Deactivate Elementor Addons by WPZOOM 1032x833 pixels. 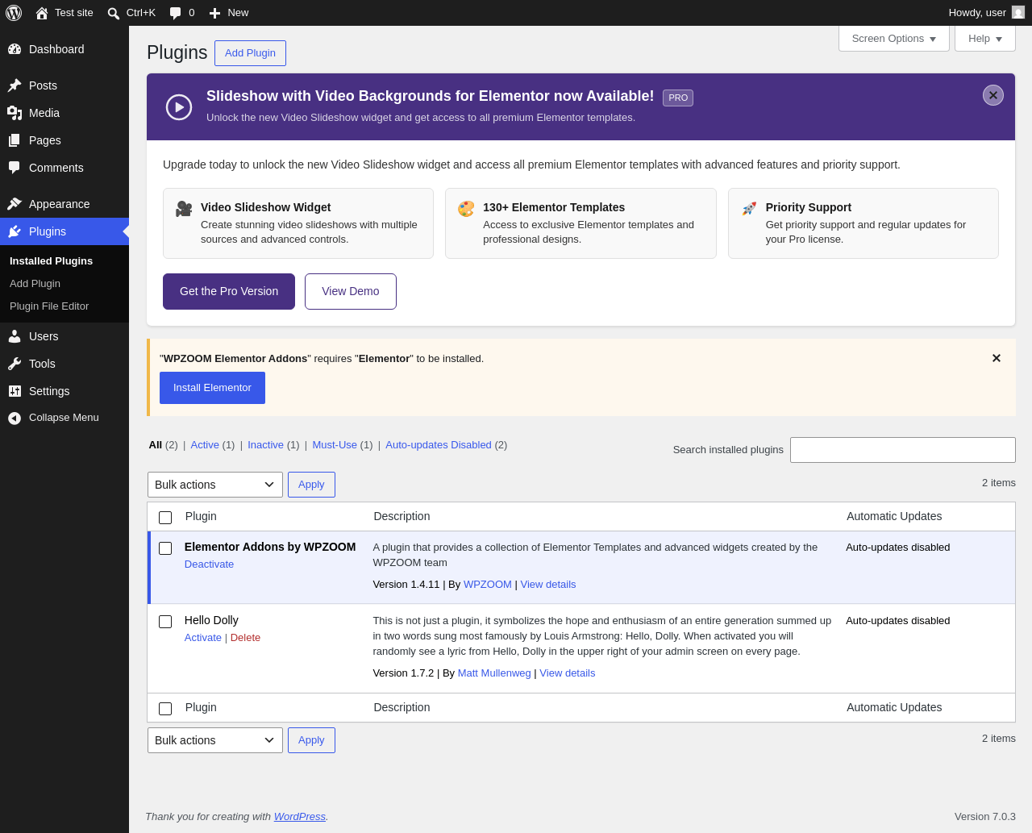[209, 564]
